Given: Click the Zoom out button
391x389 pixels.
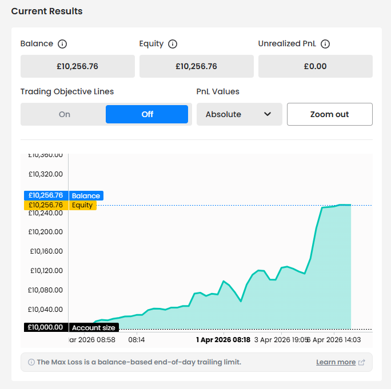Looking at the screenshot, I should [330, 114].
